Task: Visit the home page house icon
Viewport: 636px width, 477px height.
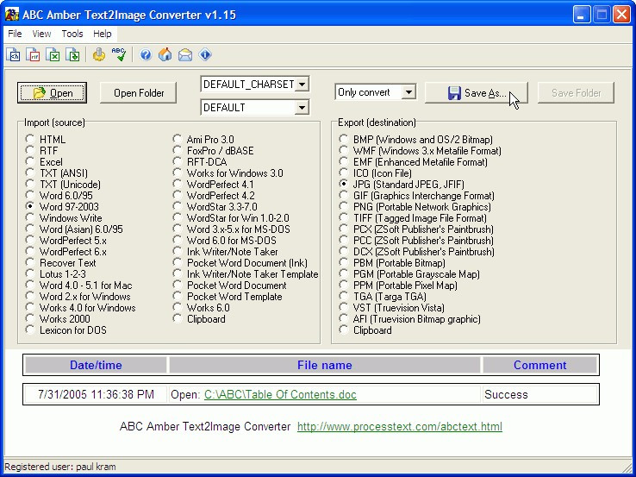Action: click(x=165, y=54)
